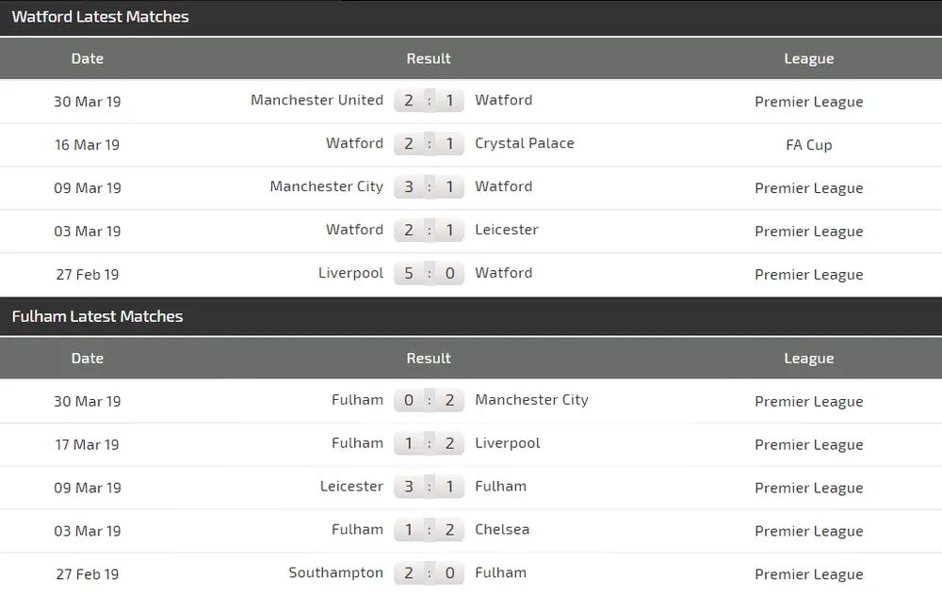Click the Date column header under Watford matches
The width and height of the screenshot is (942, 593).
(x=88, y=58)
